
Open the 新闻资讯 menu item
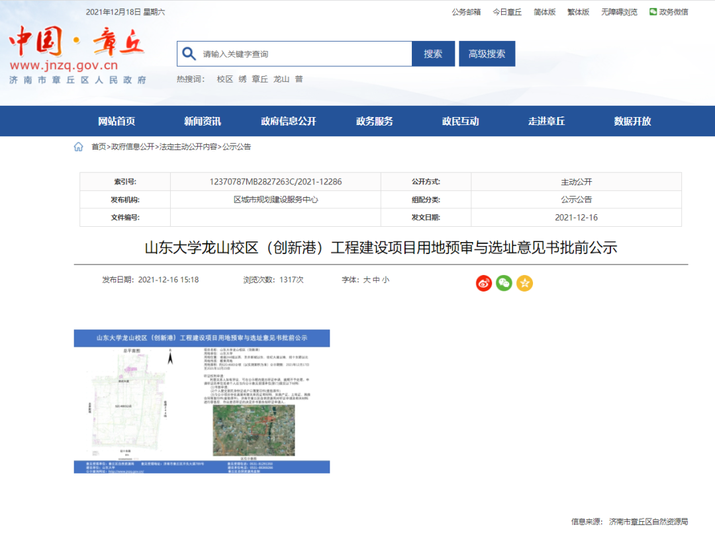pos(203,121)
